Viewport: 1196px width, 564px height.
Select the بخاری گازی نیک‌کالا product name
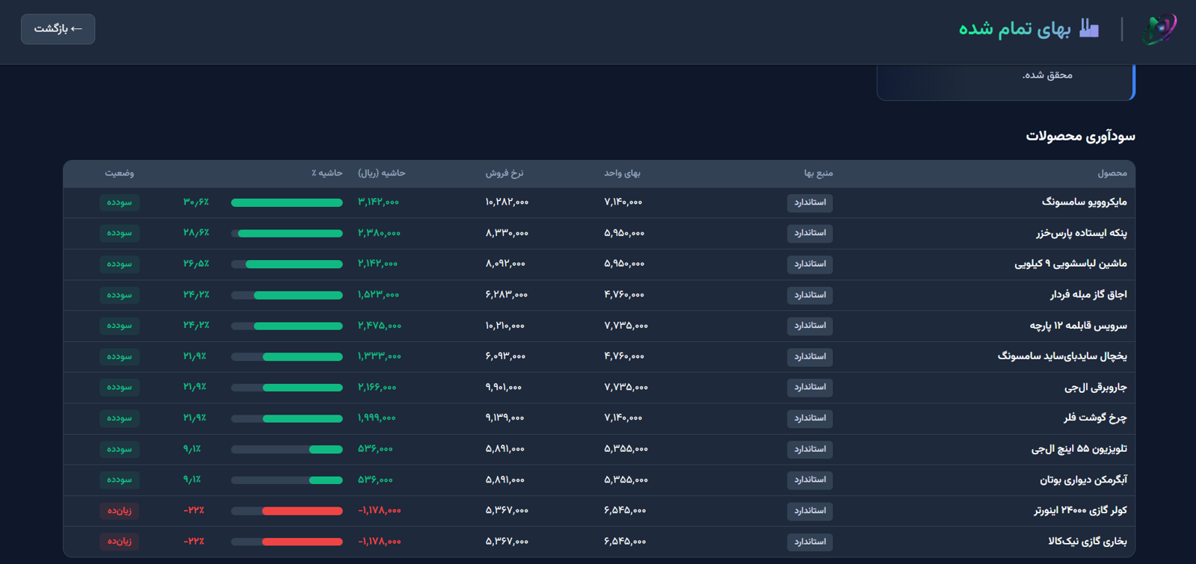tap(1088, 542)
